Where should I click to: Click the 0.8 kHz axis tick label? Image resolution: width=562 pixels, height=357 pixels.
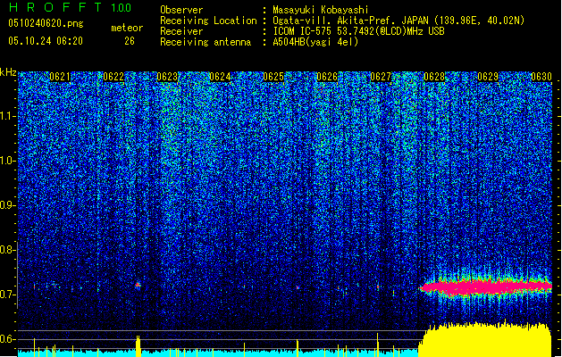[7, 250]
